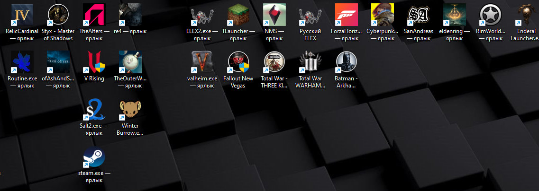The image size is (539, 191).
Task: Select the valheim.exe shortcut icon
Action: click(x=202, y=62)
